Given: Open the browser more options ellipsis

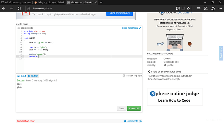Looking at the screenshot, I should (220, 8).
